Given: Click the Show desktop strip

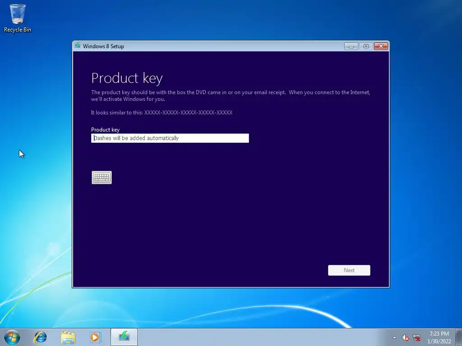Looking at the screenshot, I should pos(459,337).
